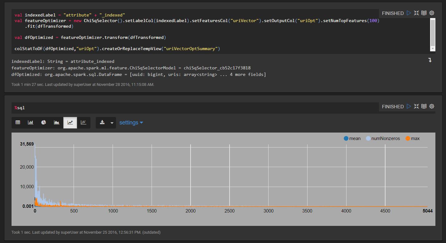Switch to the area chart view

56,122
